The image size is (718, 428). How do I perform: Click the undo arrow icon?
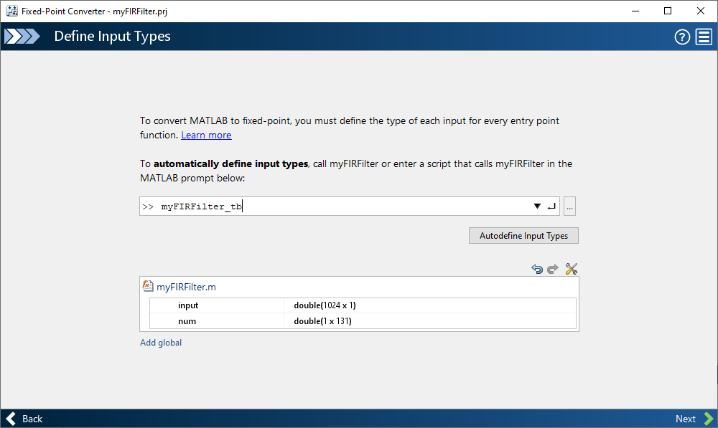point(537,269)
